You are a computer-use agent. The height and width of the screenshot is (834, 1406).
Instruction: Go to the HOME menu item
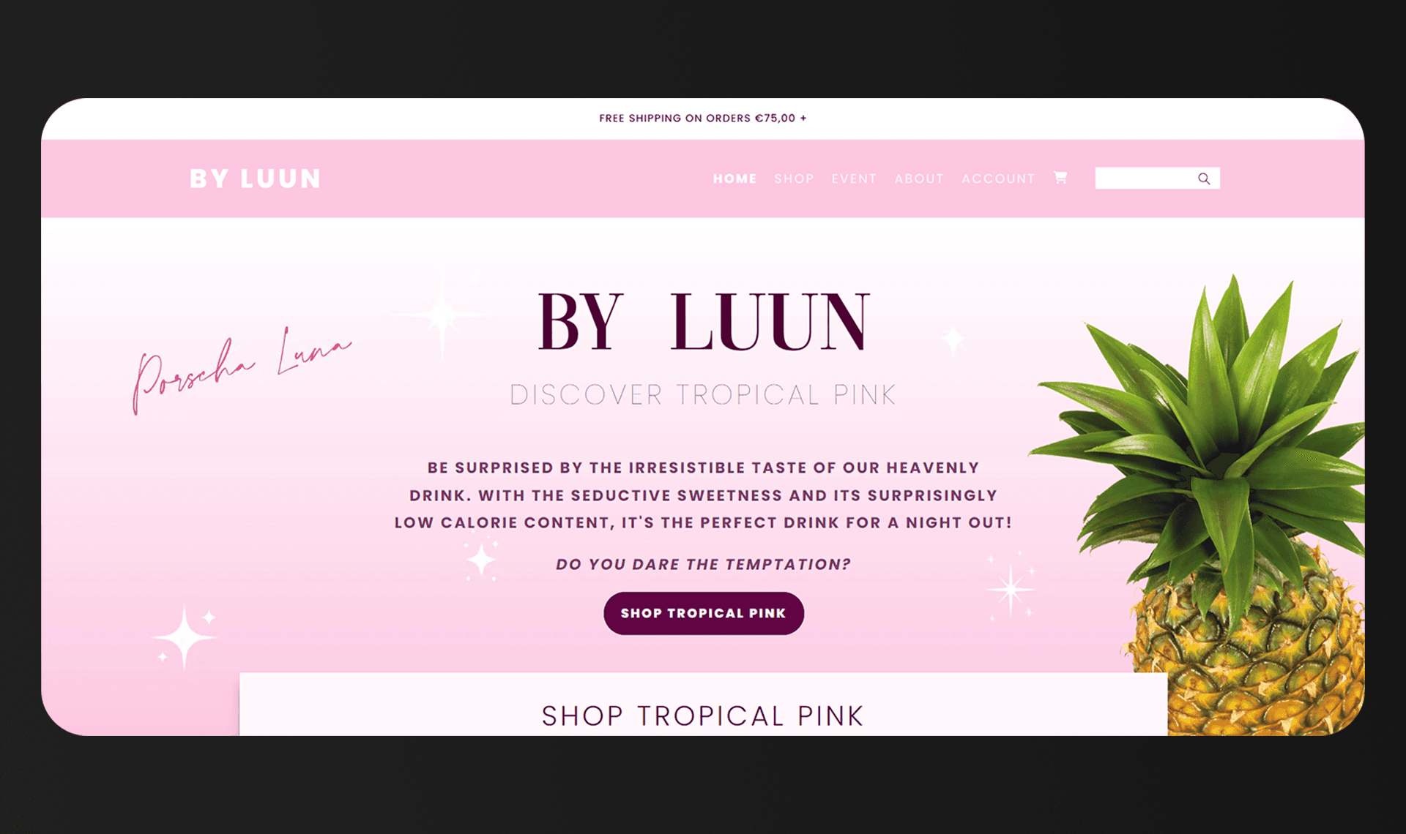click(x=734, y=179)
